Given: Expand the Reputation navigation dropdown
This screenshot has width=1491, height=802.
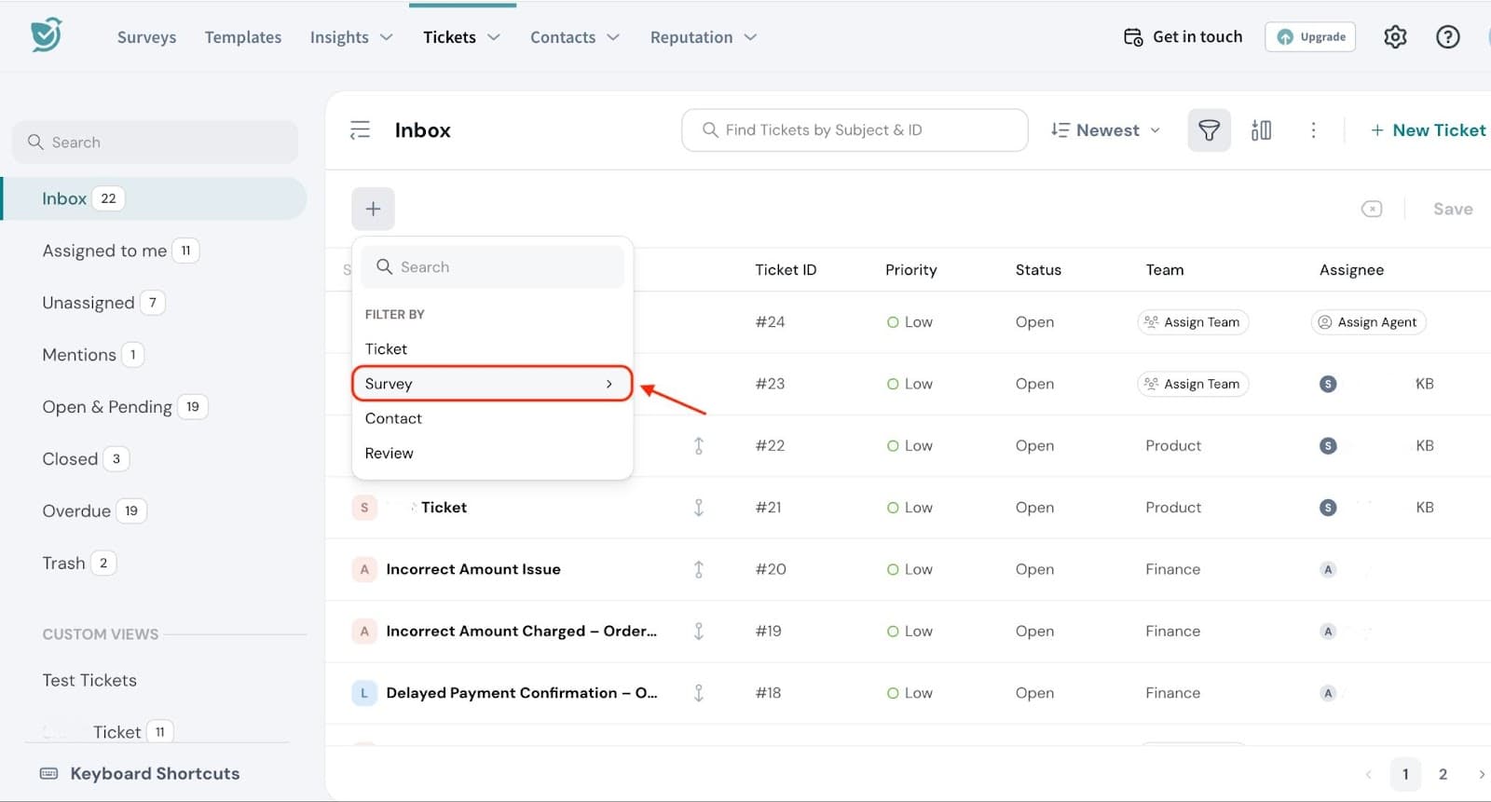Looking at the screenshot, I should pos(703,37).
